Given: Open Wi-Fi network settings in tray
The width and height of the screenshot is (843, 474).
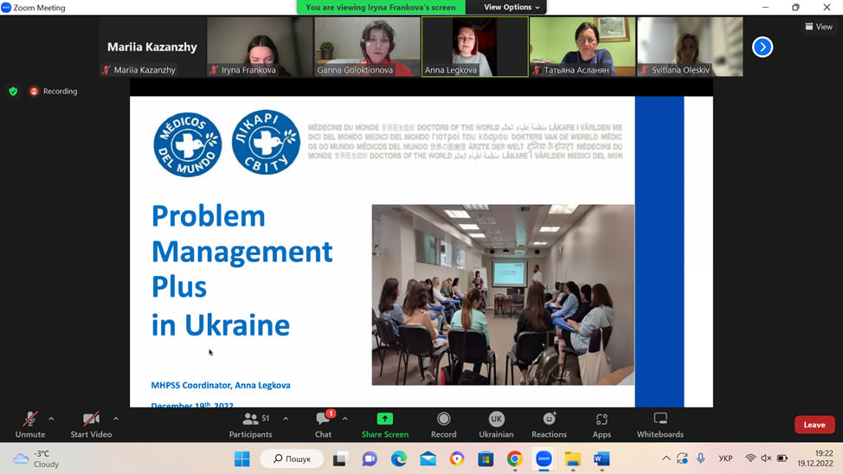Looking at the screenshot, I should click(750, 458).
